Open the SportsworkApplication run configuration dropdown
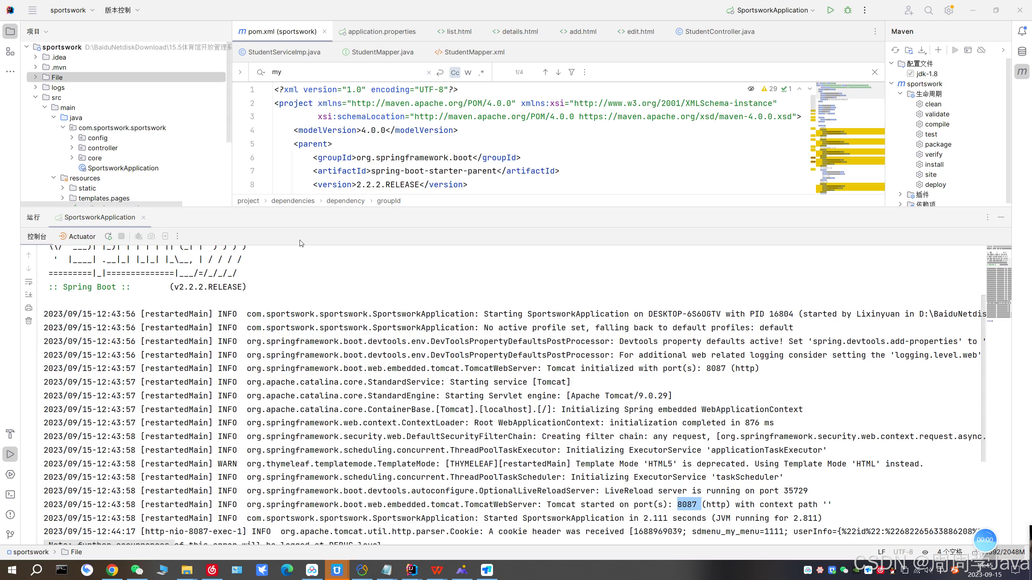 pyautogui.click(x=773, y=10)
